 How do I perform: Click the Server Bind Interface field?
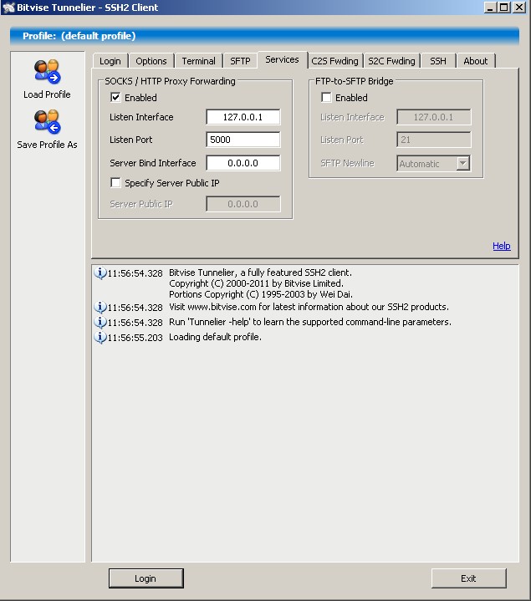pos(243,163)
